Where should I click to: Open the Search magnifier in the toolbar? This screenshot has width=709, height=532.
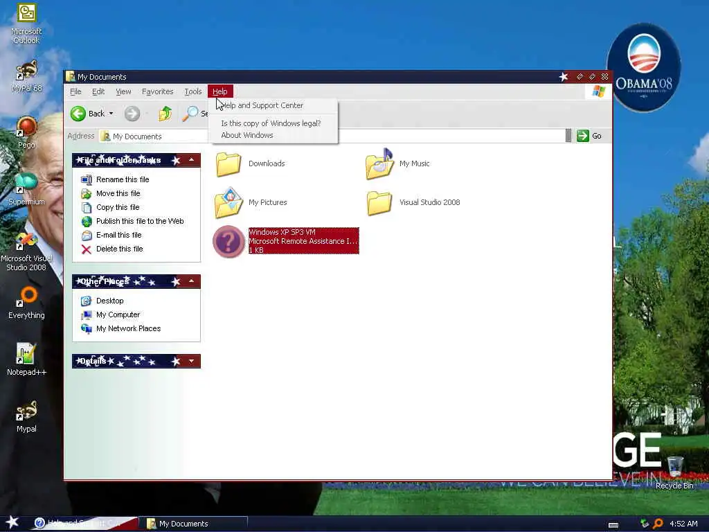click(x=190, y=114)
